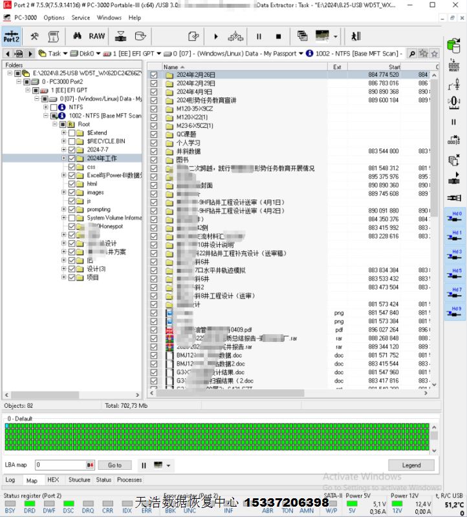Click the LBA map input field
The image size is (467, 517).
point(60,465)
